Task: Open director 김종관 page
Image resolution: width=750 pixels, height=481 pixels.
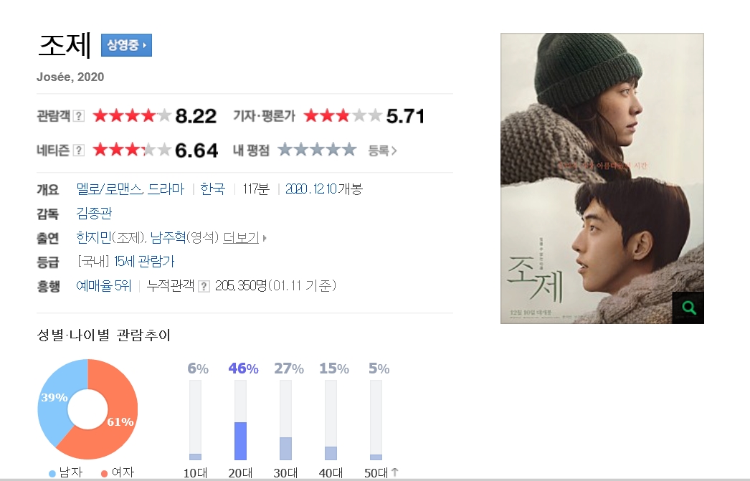Action: 94,213
